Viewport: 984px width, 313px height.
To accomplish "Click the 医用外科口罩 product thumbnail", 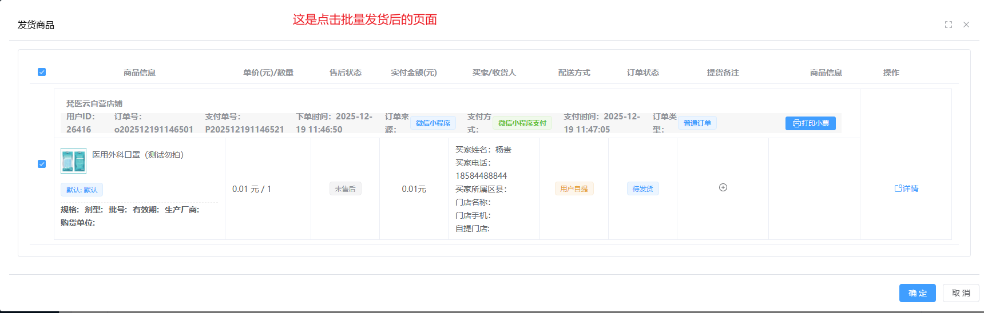I will tap(74, 161).
